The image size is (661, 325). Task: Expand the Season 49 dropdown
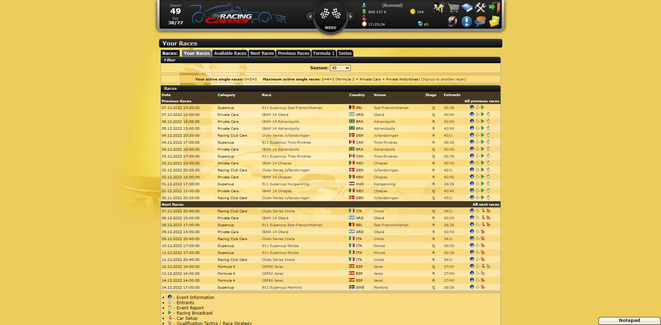tap(340, 68)
